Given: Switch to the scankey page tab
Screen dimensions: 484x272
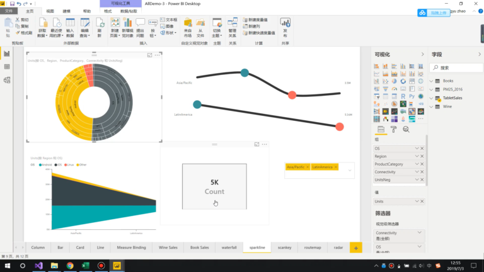Looking at the screenshot, I should (285, 247).
